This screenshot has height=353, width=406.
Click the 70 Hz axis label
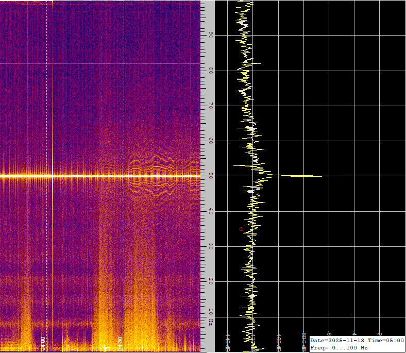pos(211,106)
